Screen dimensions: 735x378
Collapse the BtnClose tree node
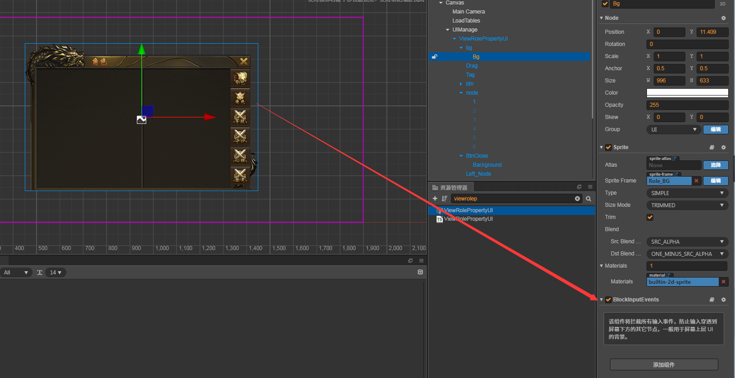click(461, 156)
